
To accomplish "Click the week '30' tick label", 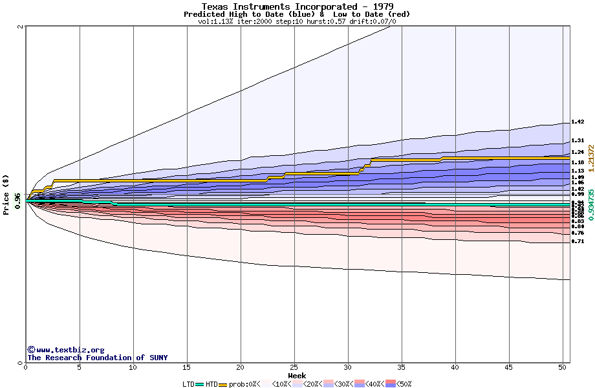I will 347,367.
